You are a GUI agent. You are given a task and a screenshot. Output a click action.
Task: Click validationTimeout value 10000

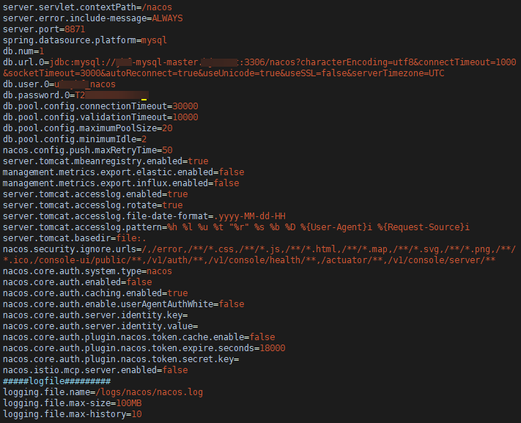[x=185, y=117]
